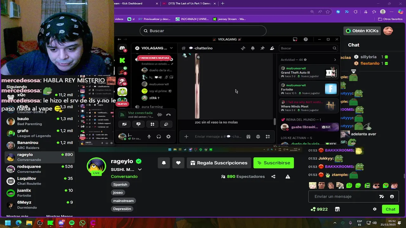Disconnect from Discord voice channel
The height and width of the screenshot is (228, 406).
click(x=168, y=115)
